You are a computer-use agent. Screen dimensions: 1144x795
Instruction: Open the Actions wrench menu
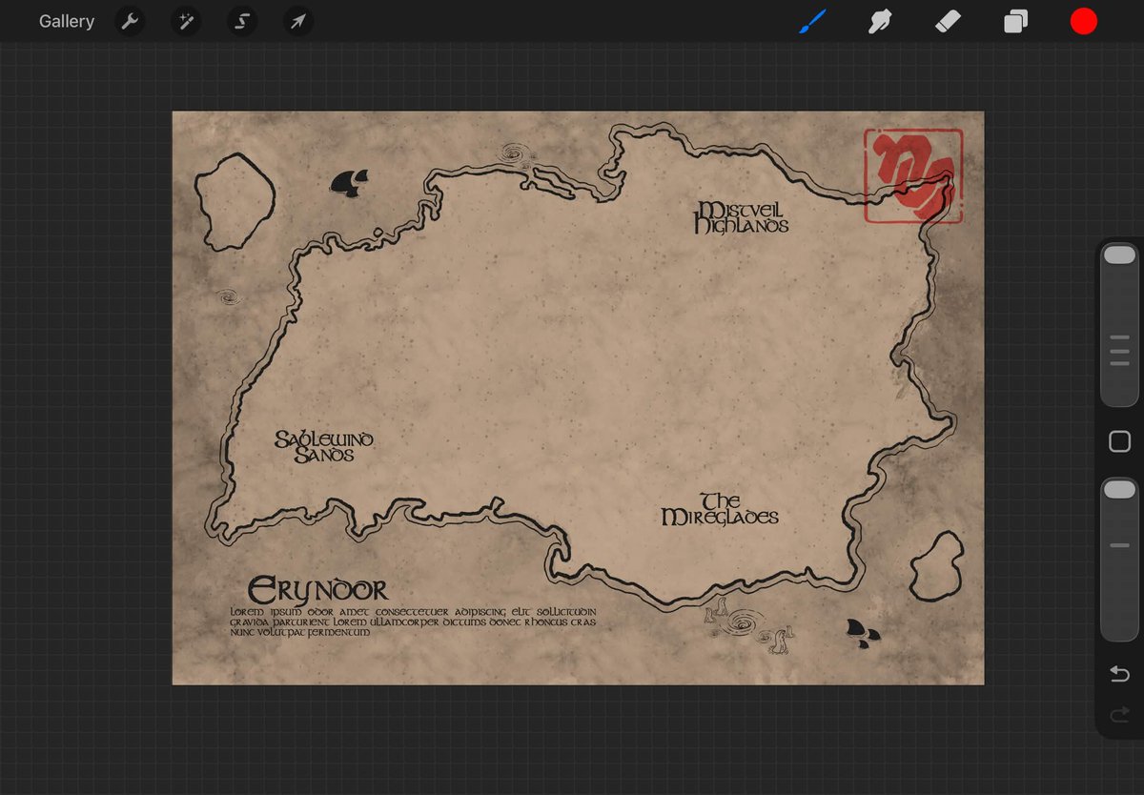(130, 21)
